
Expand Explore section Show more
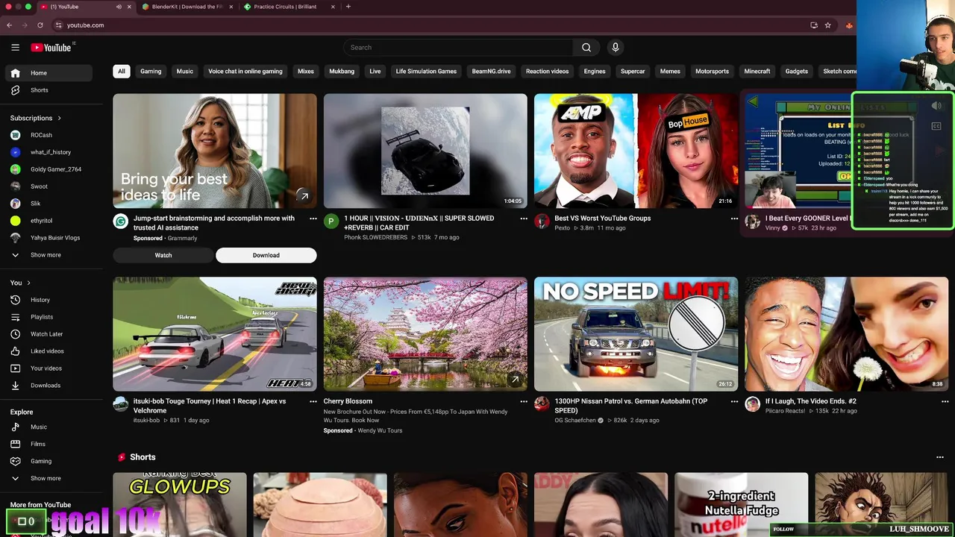point(49,479)
